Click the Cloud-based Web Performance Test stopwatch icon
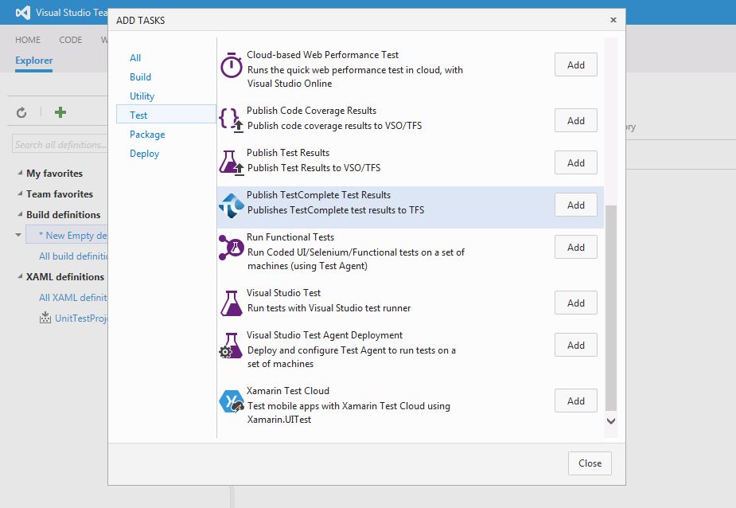The width and height of the screenshot is (736, 508). pos(231,66)
